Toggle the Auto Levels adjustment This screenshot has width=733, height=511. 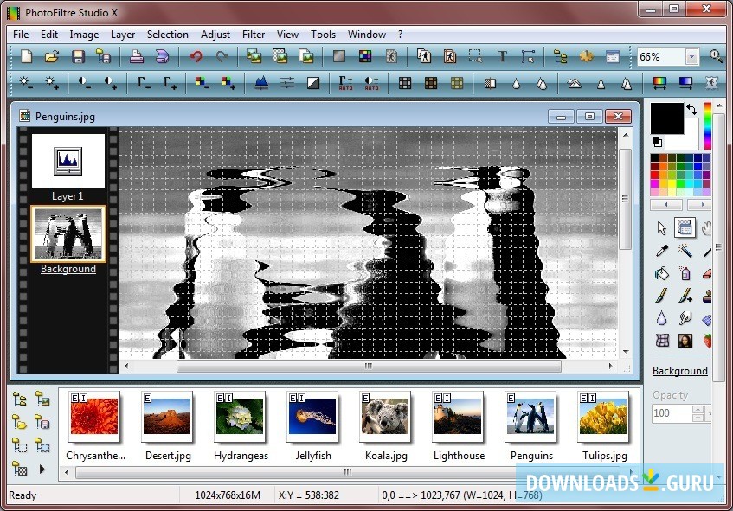345,83
